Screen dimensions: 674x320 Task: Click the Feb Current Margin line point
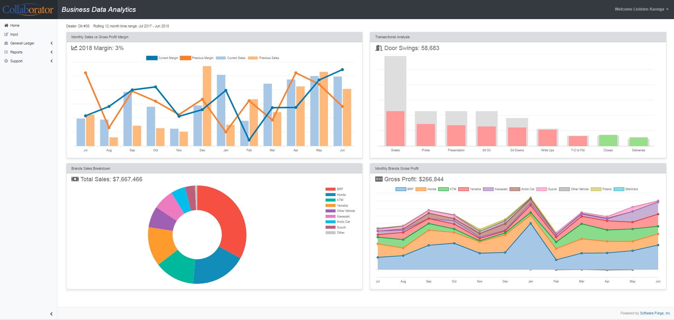pos(249,140)
